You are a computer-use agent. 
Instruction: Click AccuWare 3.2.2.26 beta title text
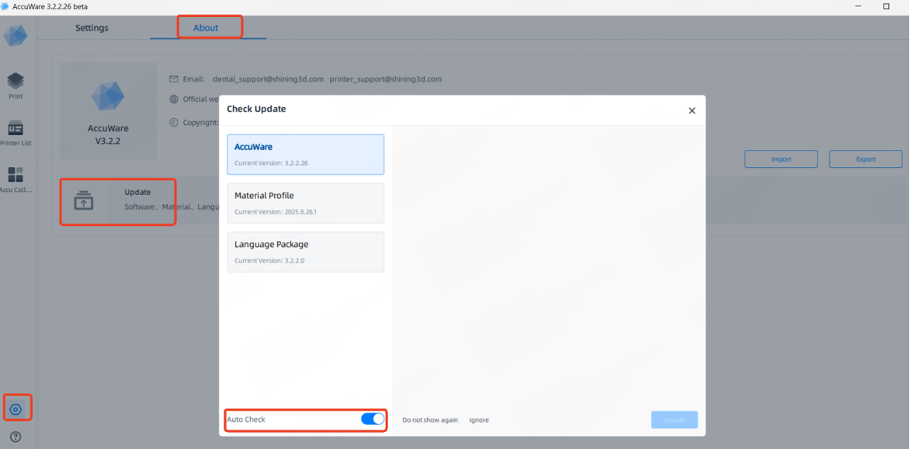click(x=50, y=6)
